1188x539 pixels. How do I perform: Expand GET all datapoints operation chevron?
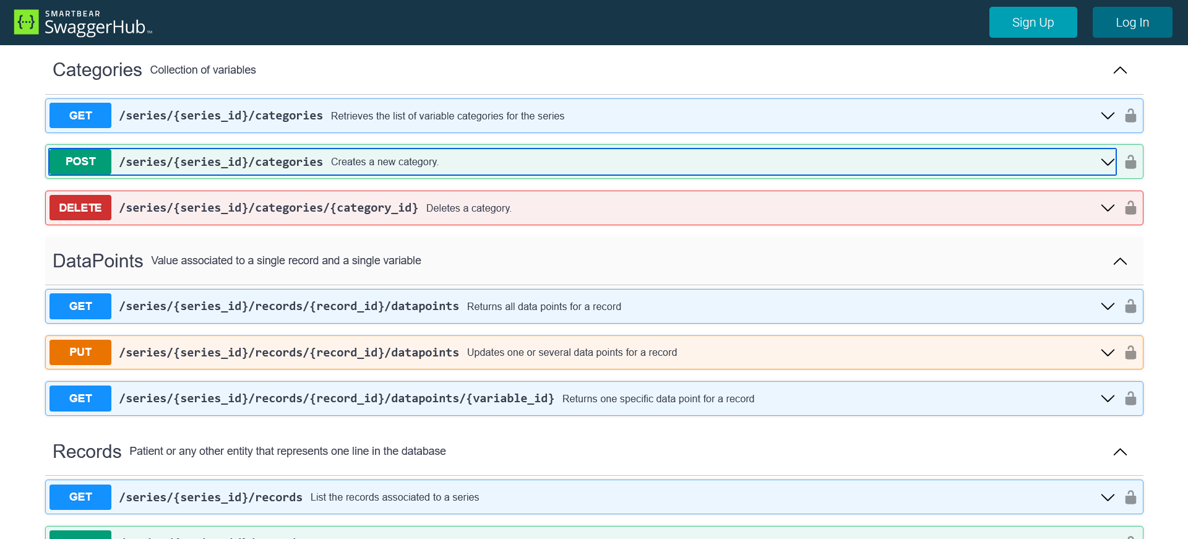(1108, 306)
